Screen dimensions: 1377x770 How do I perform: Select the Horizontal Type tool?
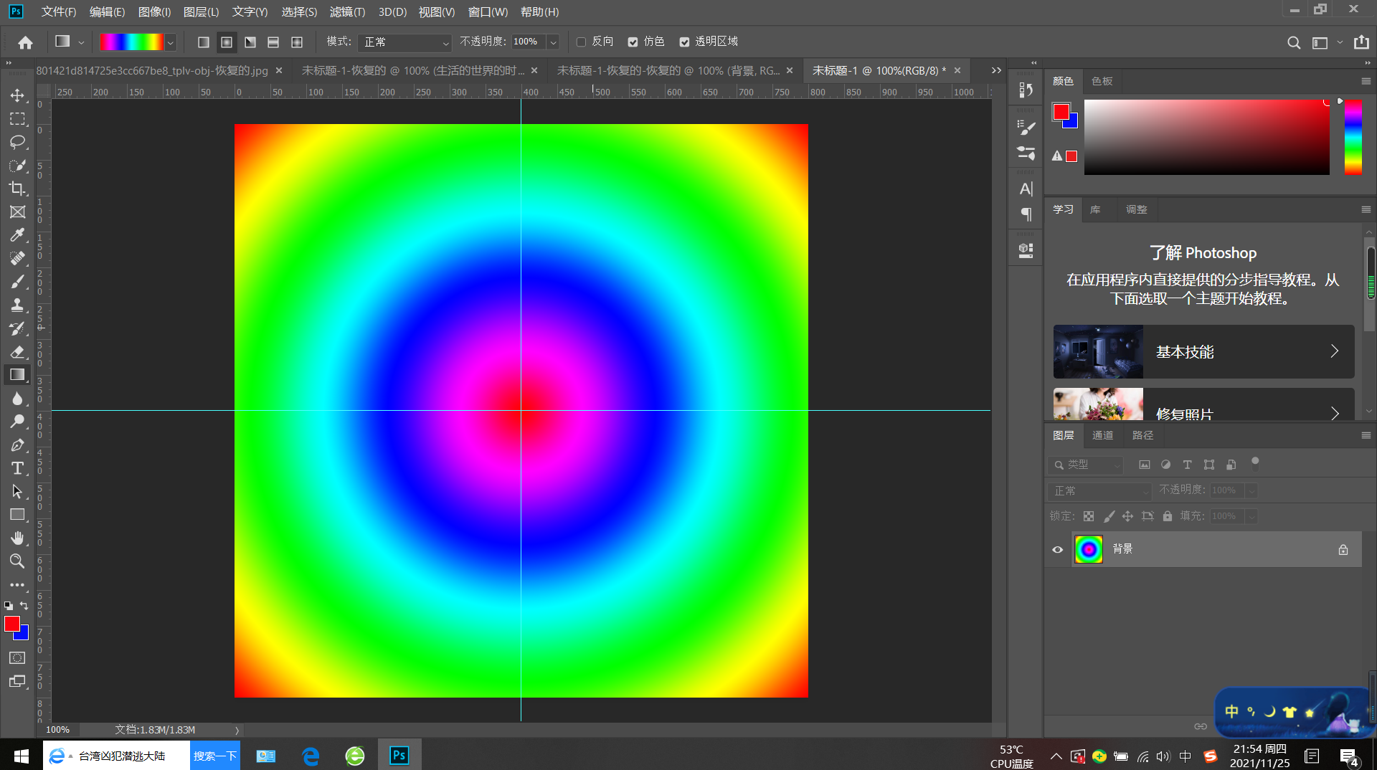point(17,468)
